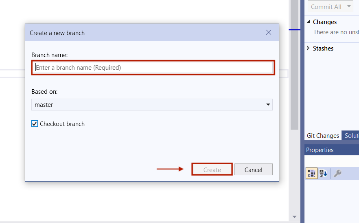Click the Commit All button
The height and width of the screenshot is (223, 359).
[x=326, y=7]
